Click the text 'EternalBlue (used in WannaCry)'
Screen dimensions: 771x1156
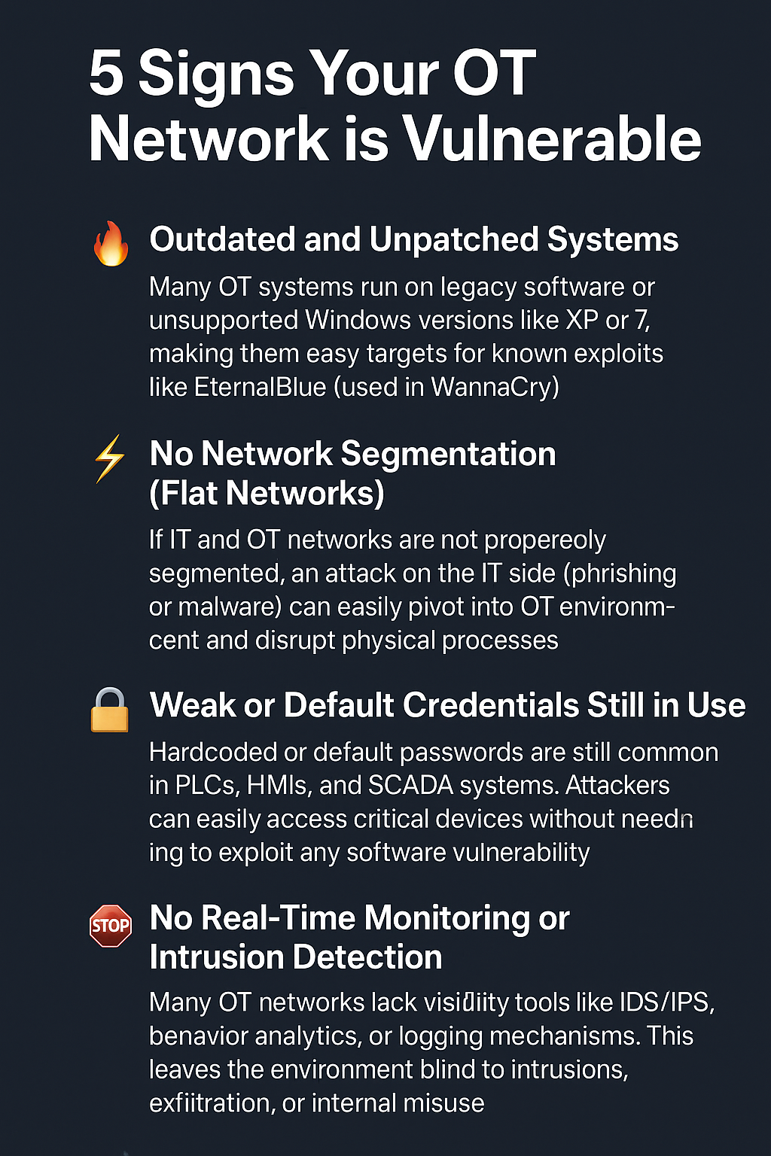[376, 387]
